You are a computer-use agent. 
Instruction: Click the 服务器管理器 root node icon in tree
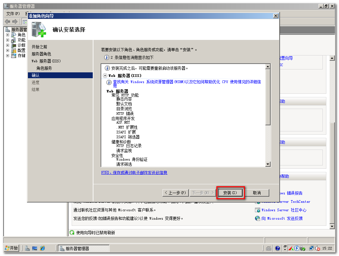8,30
